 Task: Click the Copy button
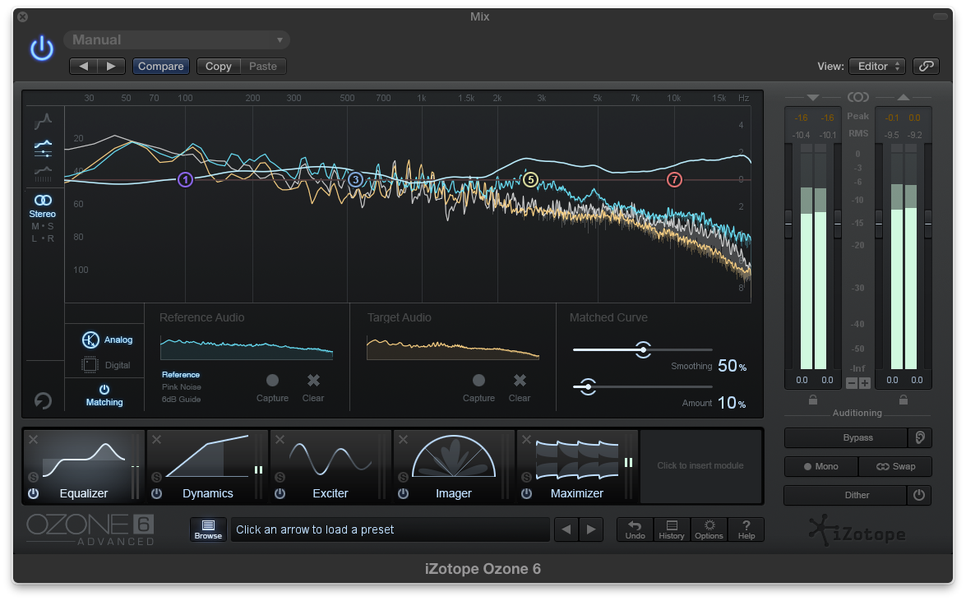218,66
